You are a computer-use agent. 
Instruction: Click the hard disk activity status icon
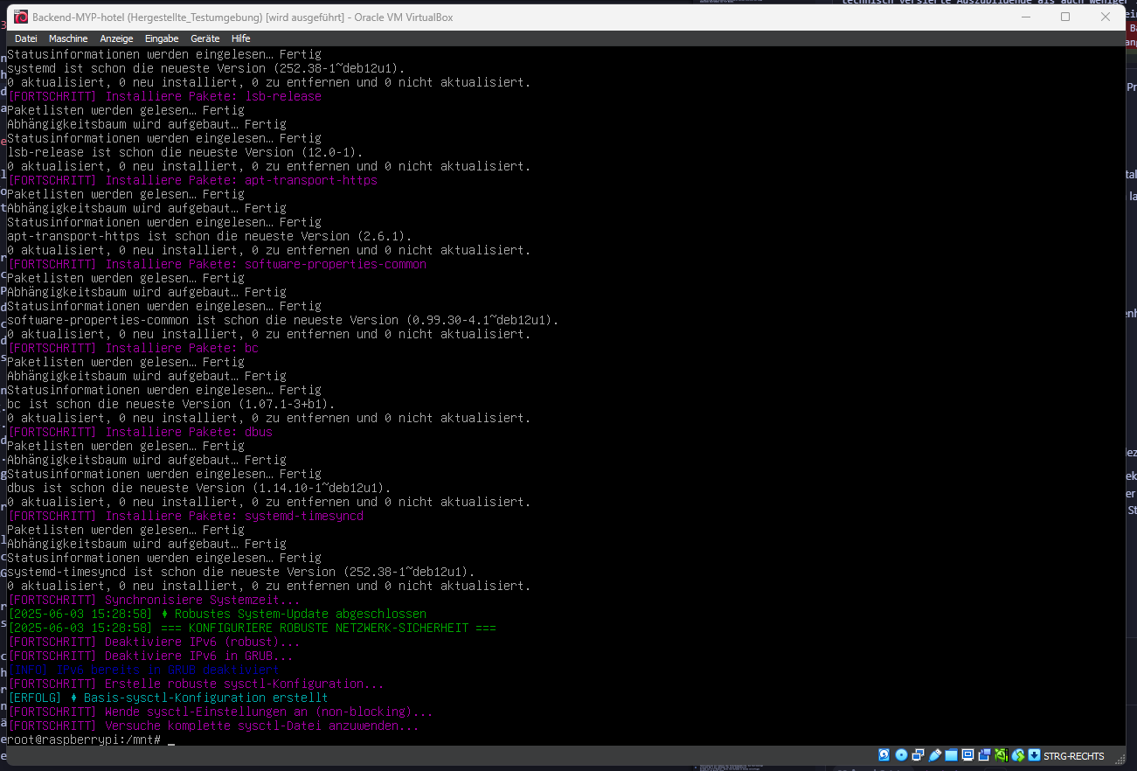[884, 755]
